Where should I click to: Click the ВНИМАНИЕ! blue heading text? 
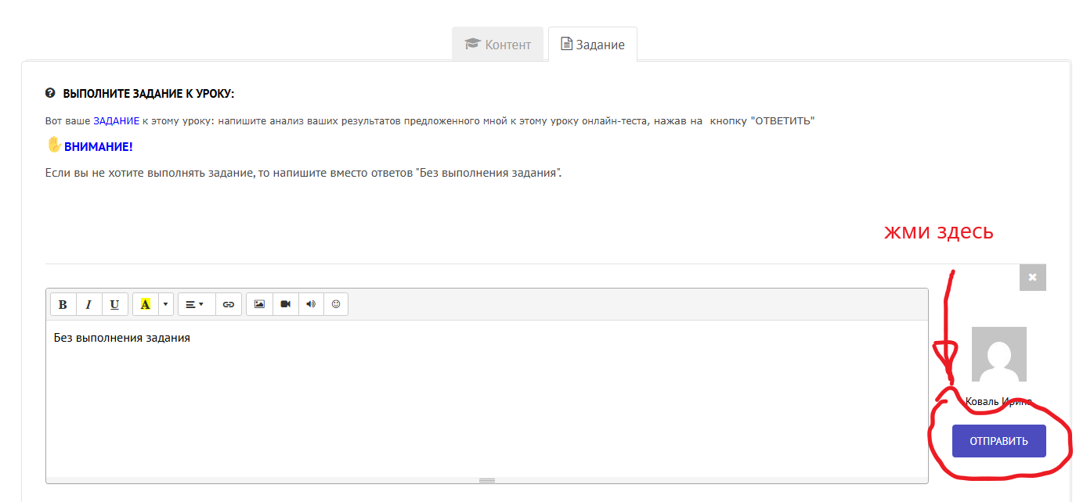coord(98,147)
